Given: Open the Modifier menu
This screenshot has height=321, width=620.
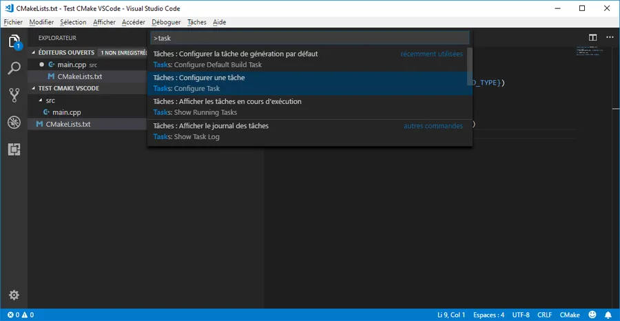Looking at the screenshot, I should [41, 22].
